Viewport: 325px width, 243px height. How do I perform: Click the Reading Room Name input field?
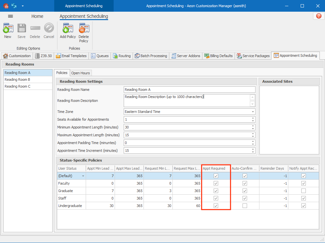pyautogui.click(x=190, y=90)
